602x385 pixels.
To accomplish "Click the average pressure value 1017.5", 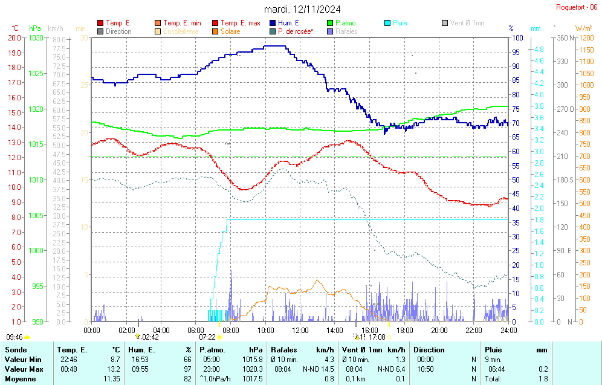I will (253, 379).
